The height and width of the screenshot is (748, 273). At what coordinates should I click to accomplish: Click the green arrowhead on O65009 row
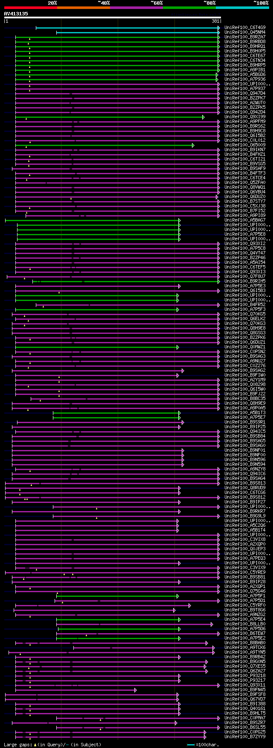pos(193,145)
